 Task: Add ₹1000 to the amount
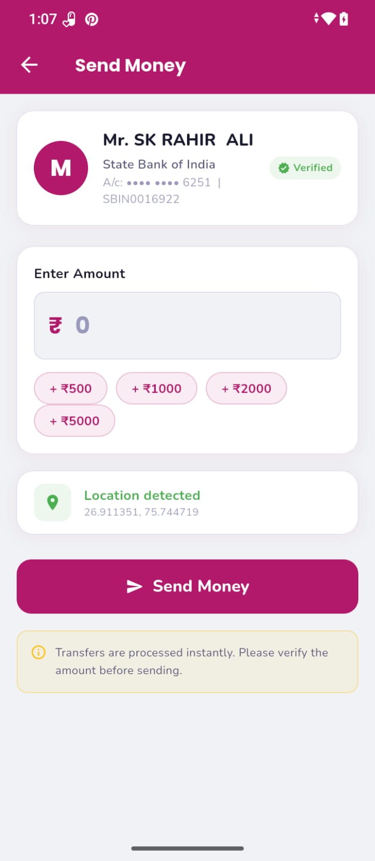(x=157, y=389)
